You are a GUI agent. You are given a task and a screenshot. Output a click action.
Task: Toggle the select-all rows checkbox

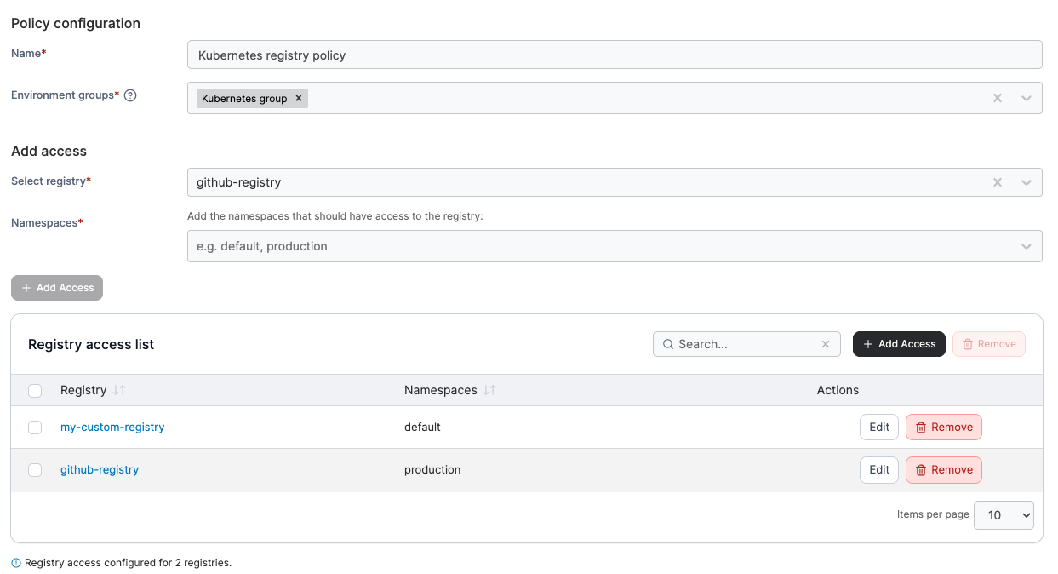35,391
